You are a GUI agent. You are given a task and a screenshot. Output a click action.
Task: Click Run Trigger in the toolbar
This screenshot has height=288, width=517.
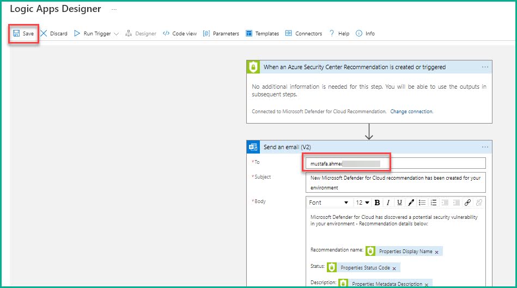click(93, 34)
